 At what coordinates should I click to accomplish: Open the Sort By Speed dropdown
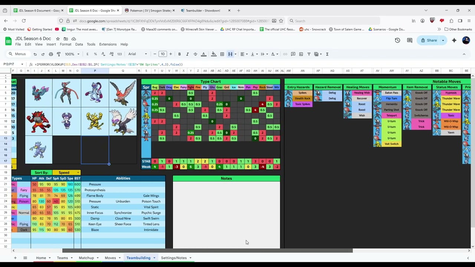(x=66, y=172)
